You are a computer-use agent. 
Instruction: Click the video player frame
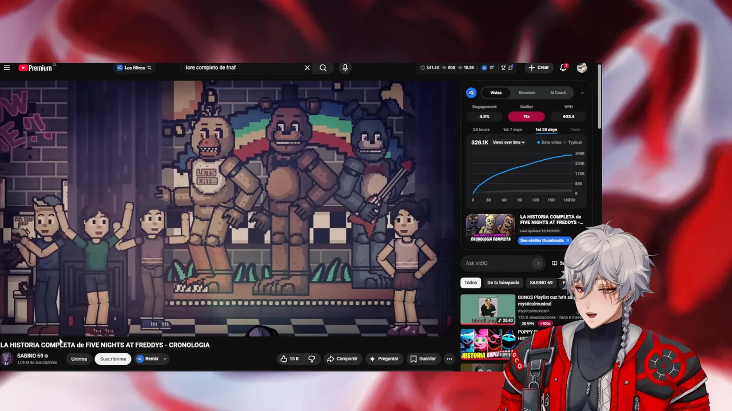(228, 208)
